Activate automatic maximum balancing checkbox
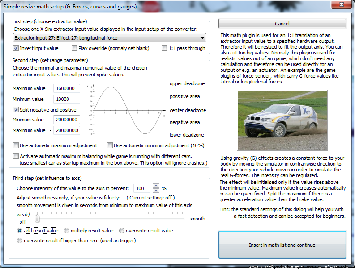 pos(16,156)
